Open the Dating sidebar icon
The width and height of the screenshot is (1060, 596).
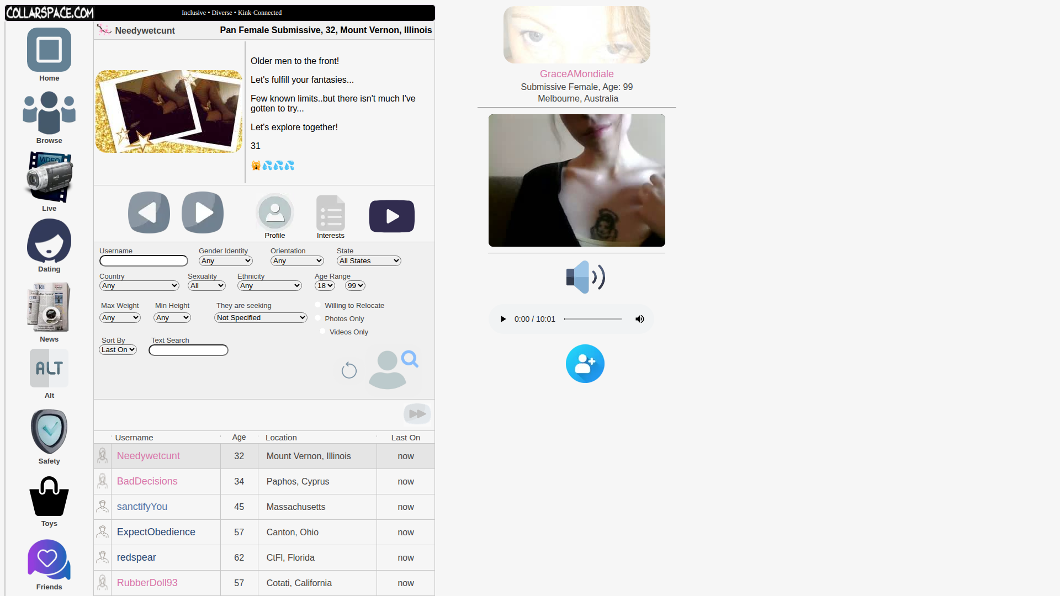(49, 241)
